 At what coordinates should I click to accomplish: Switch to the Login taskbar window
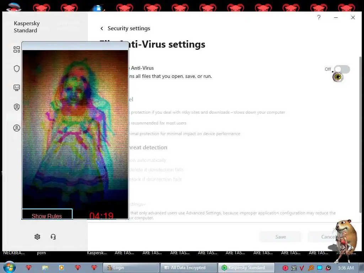click(x=131, y=268)
